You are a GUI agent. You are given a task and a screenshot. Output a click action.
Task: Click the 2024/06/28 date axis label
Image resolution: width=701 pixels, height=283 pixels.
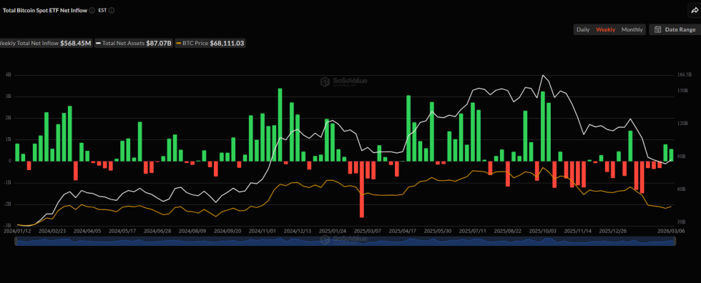click(157, 232)
